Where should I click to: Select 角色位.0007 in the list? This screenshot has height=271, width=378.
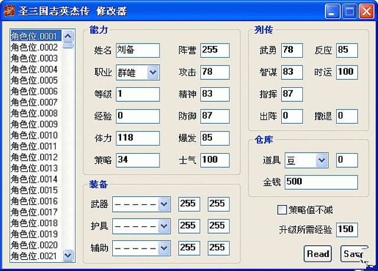[x=35, y=102]
